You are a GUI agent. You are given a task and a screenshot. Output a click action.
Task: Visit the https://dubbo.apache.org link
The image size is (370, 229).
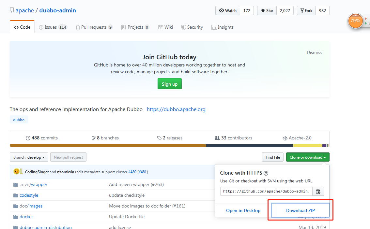176,109
